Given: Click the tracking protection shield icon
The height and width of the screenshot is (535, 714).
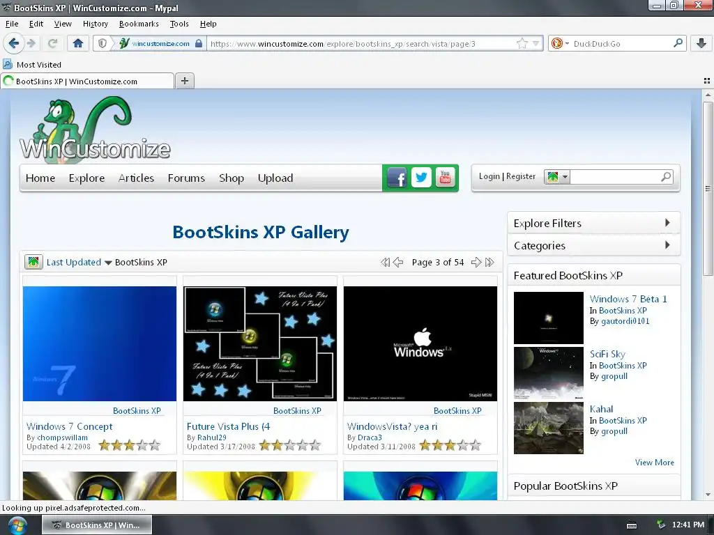Looking at the screenshot, I should pos(102,43).
